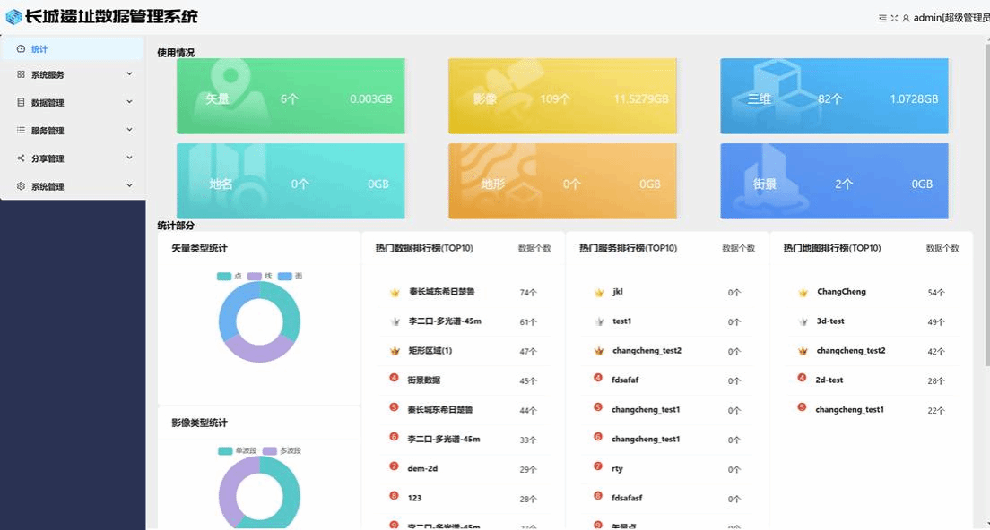Select the 统计 sidebar menu item
Viewport: 990px width, 530px height.
tap(39, 49)
